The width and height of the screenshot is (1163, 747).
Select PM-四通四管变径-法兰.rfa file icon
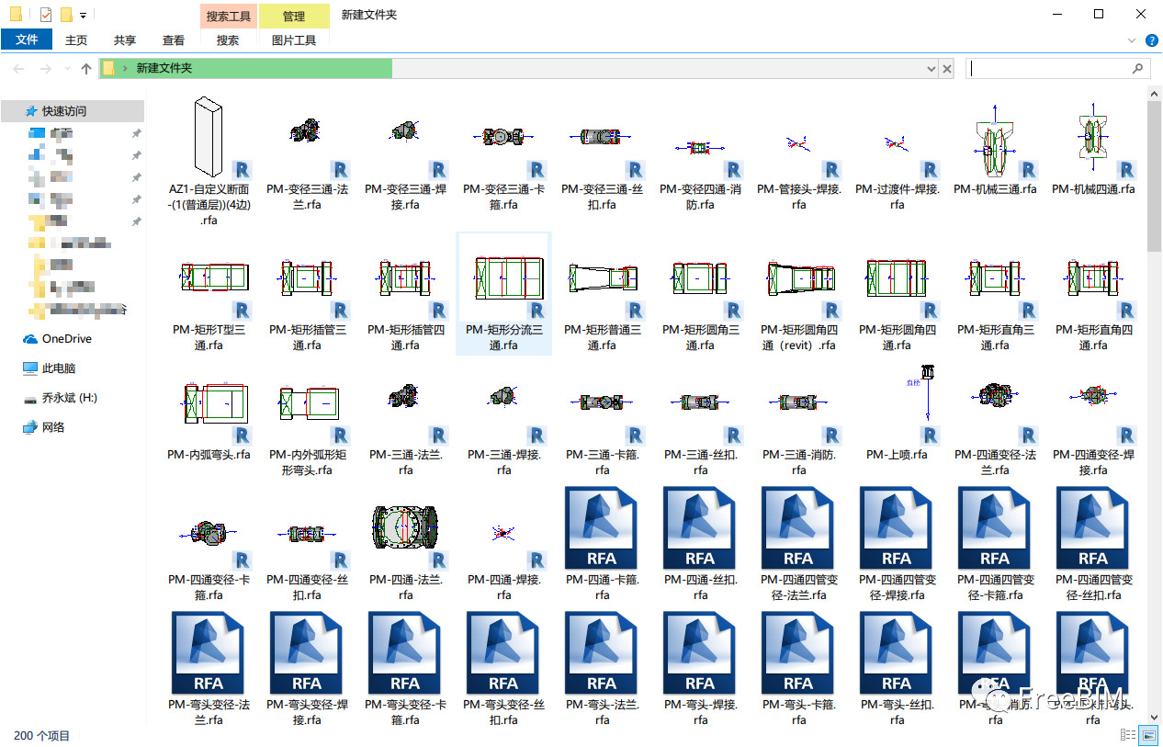click(x=798, y=527)
